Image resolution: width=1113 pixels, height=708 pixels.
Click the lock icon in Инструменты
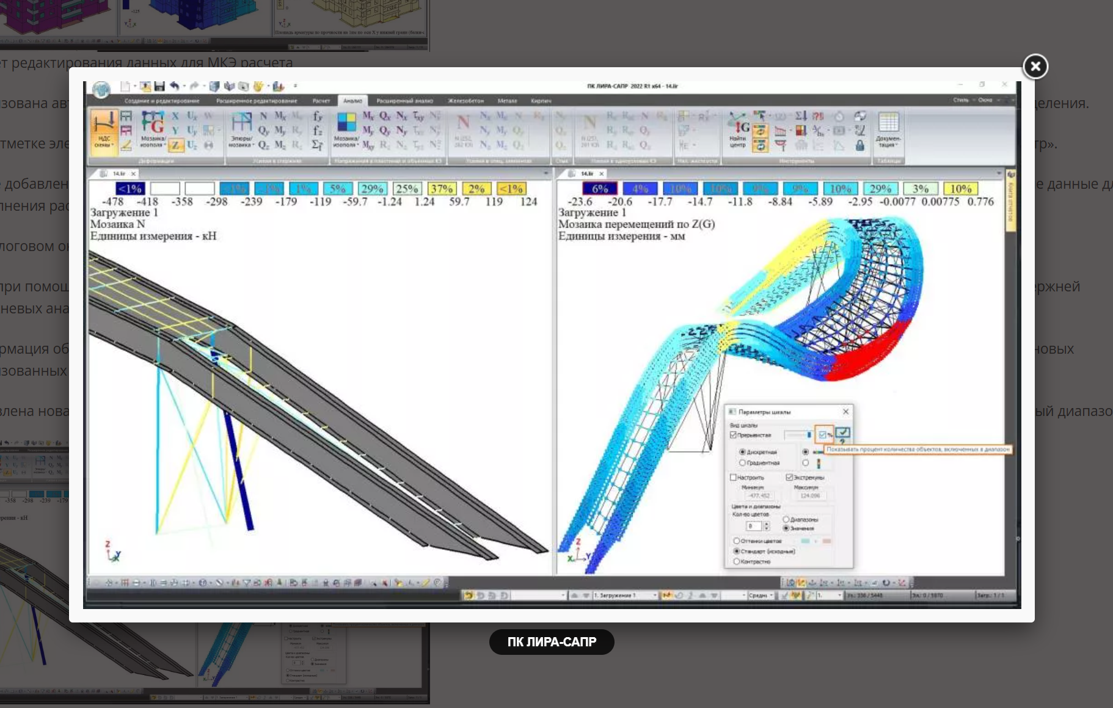859,145
